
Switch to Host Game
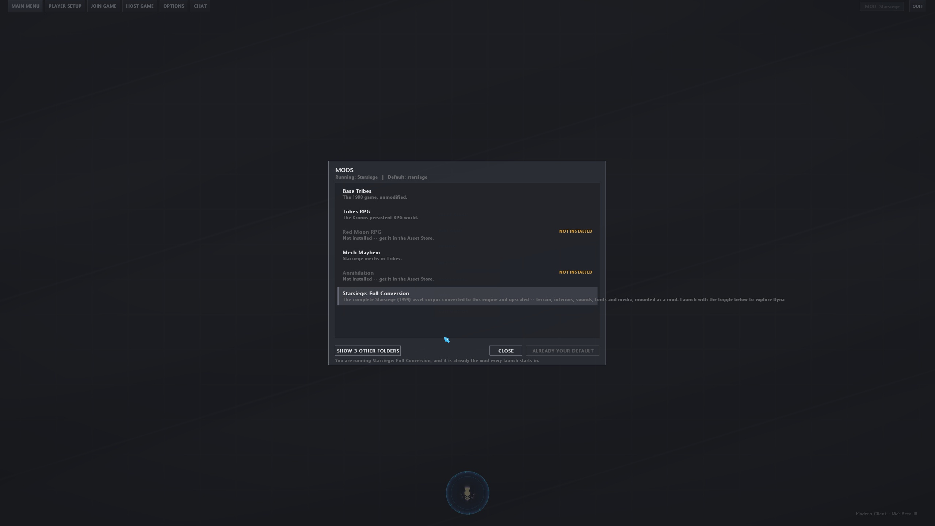140,6
